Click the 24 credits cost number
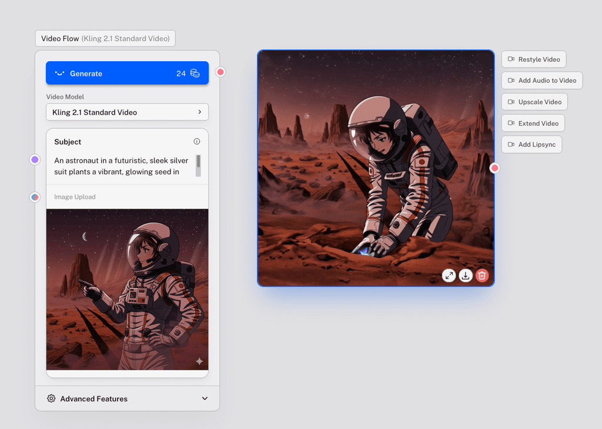This screenshot has width=602, height=429. 181,73
